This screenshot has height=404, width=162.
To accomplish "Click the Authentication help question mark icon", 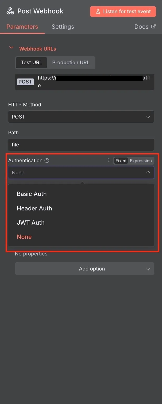I will tap(47, 161).
